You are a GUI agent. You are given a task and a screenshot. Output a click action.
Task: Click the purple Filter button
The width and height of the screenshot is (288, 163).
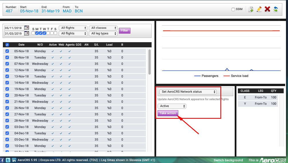(124, 31)
